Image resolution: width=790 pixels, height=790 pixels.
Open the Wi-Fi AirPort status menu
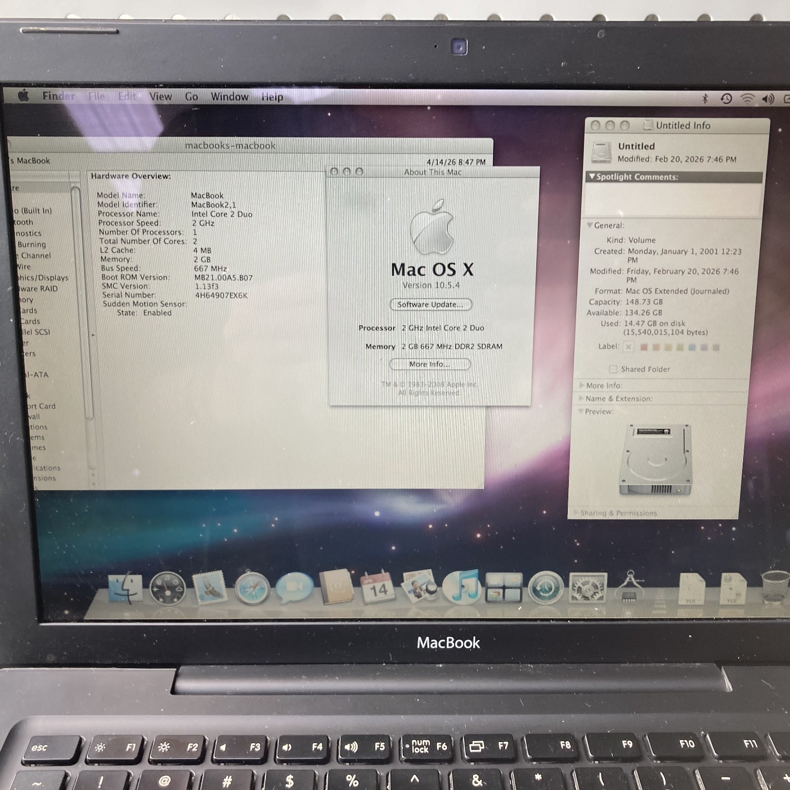pyautogui.click(x=747, y=99)
